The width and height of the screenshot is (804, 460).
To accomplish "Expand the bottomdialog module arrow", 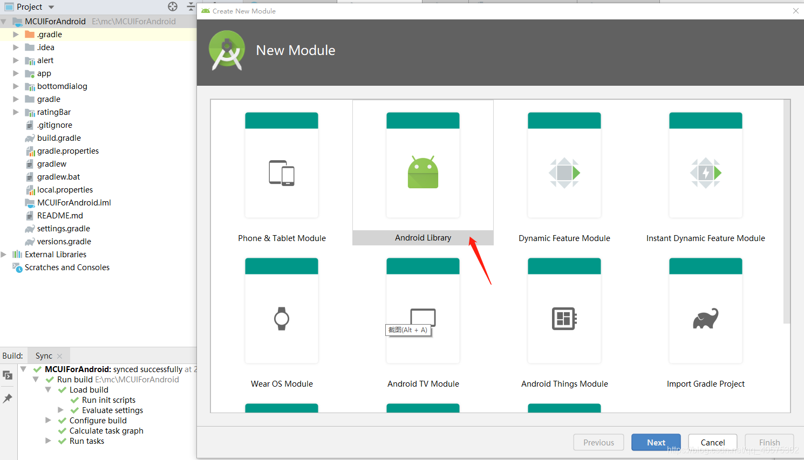I will [x=16, y=86].
